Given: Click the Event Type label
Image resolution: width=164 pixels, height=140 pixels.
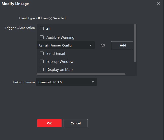Looking at the screenshot, I should pos(27,18).
